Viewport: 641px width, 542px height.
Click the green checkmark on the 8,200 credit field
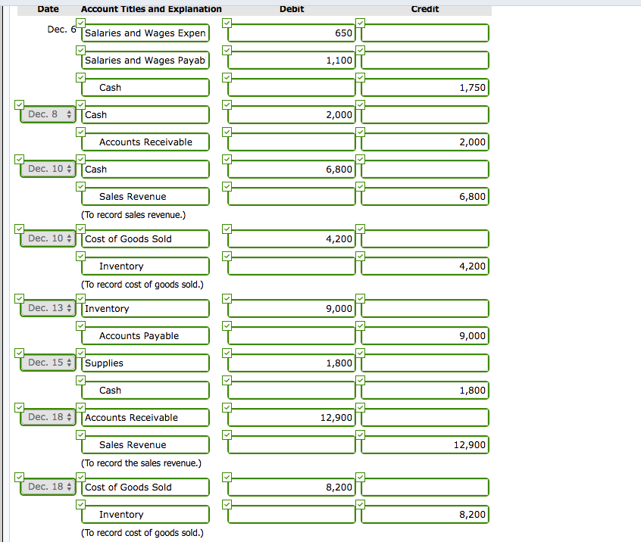tap(360, 504)
